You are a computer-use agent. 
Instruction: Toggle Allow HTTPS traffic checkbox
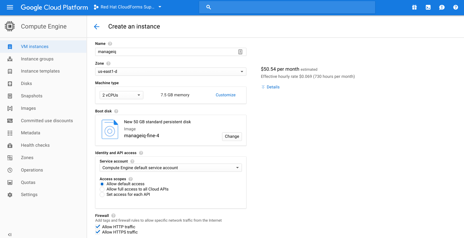click(98, 232)
